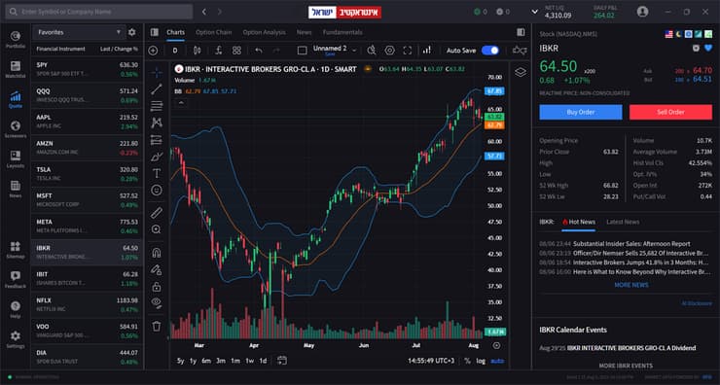This screenshot has height=385, width=720.
Task: Enter fullscreen chart mode
Action: coord(408,51)
